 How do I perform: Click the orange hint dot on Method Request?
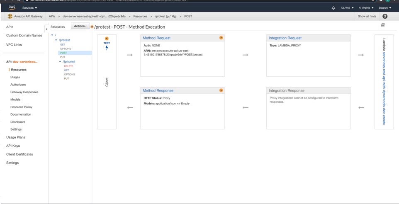[x=221, y=38]
